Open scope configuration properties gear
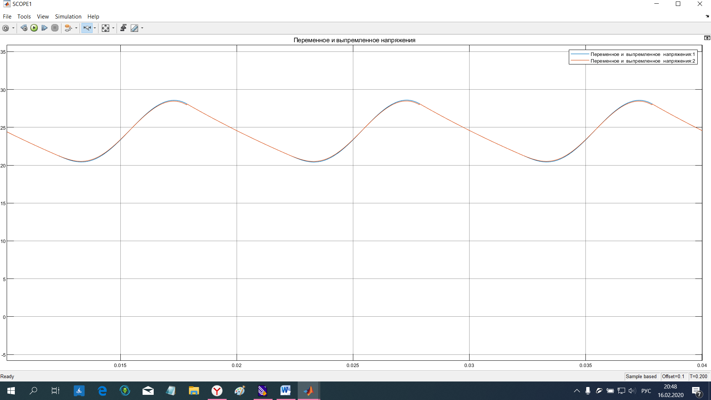The height and width of the screenshot is (400, 711). point(6,28)
